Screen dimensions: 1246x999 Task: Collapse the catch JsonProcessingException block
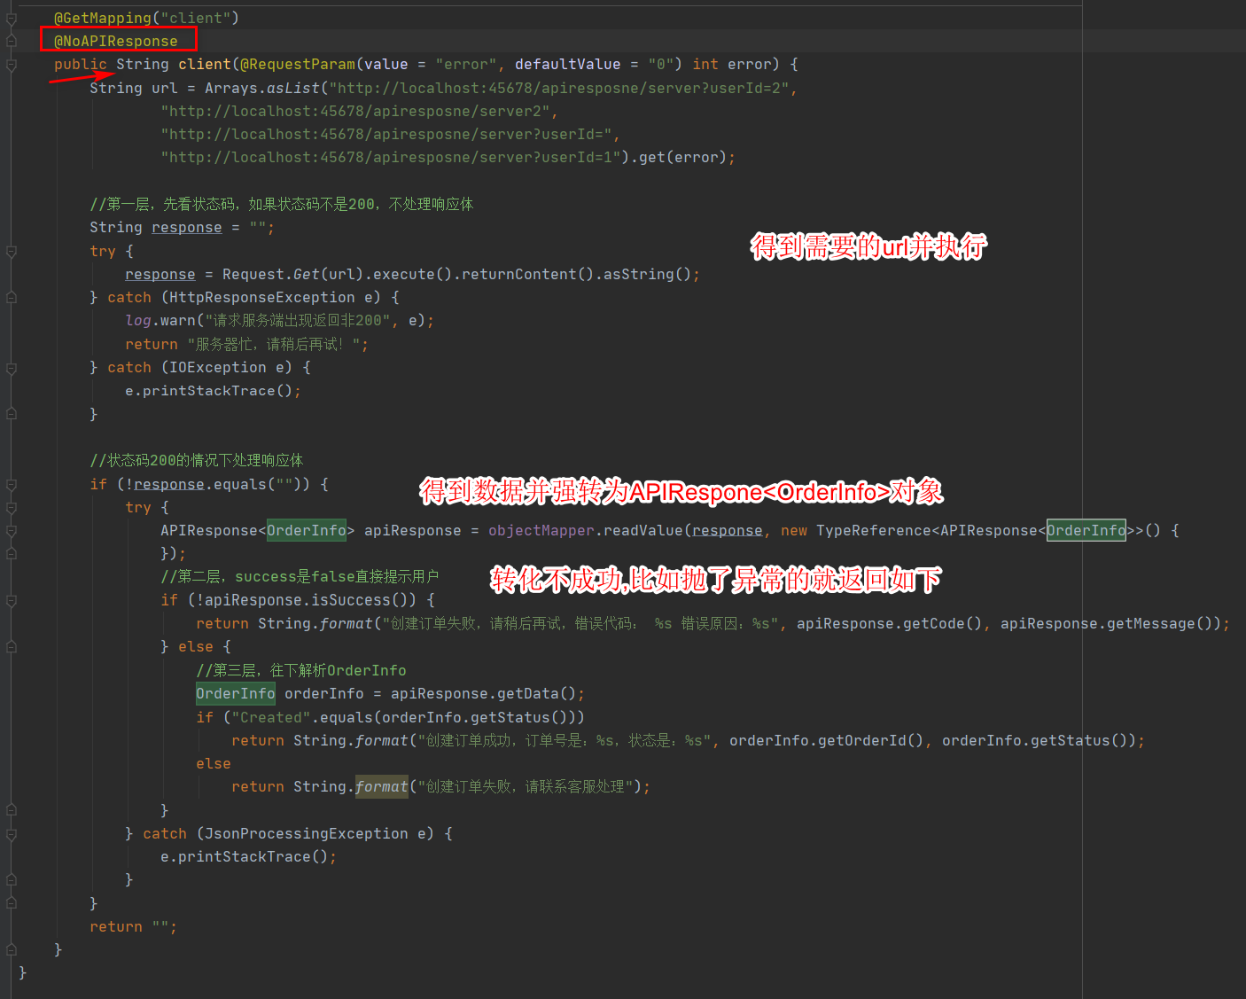pyautogui.click(x=12, y=834)
